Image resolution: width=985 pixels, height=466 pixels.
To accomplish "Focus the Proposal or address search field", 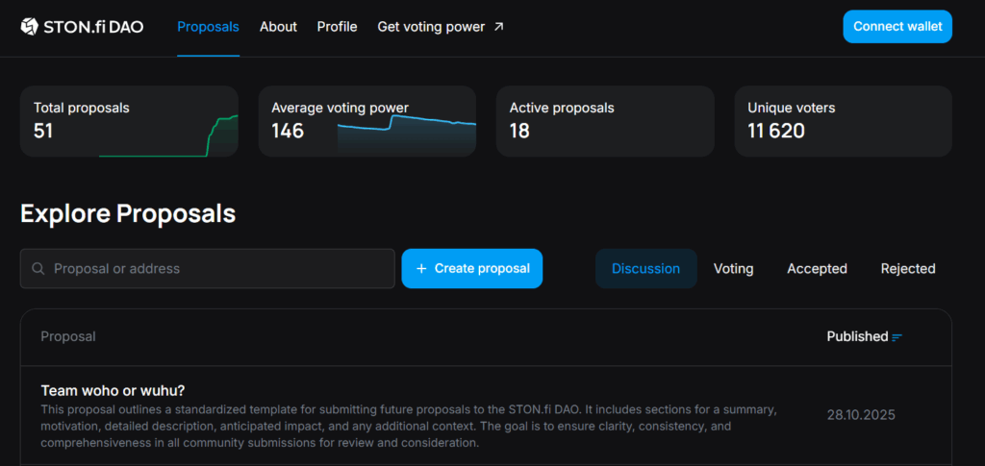I will 216,269.
